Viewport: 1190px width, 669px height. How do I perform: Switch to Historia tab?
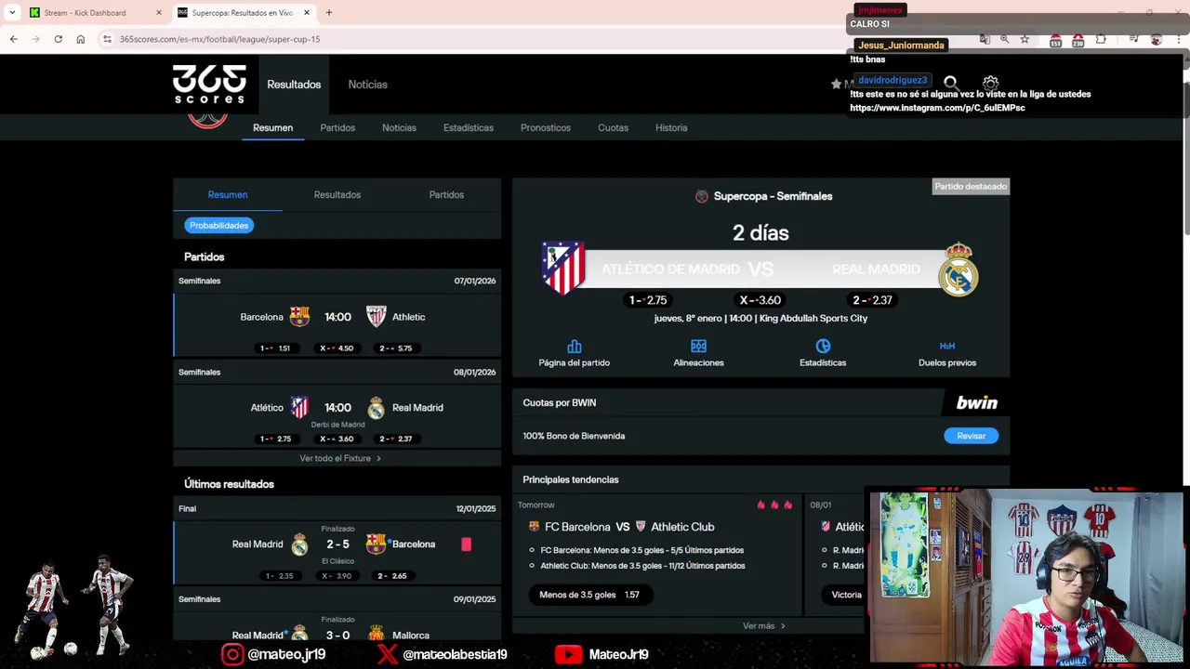(x=671, y=127)
